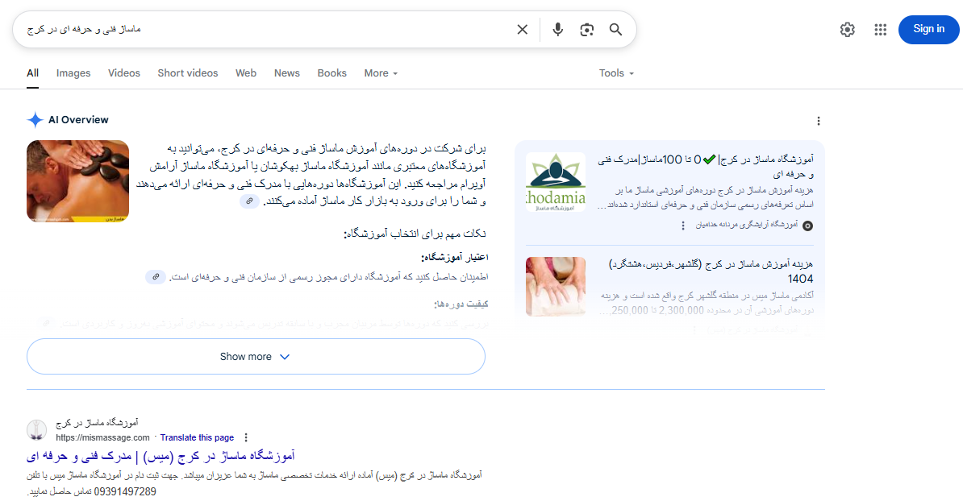This screenshot has height=501, width=963.
Task: Click Translate this page link
Action: [x=197, y=438]
